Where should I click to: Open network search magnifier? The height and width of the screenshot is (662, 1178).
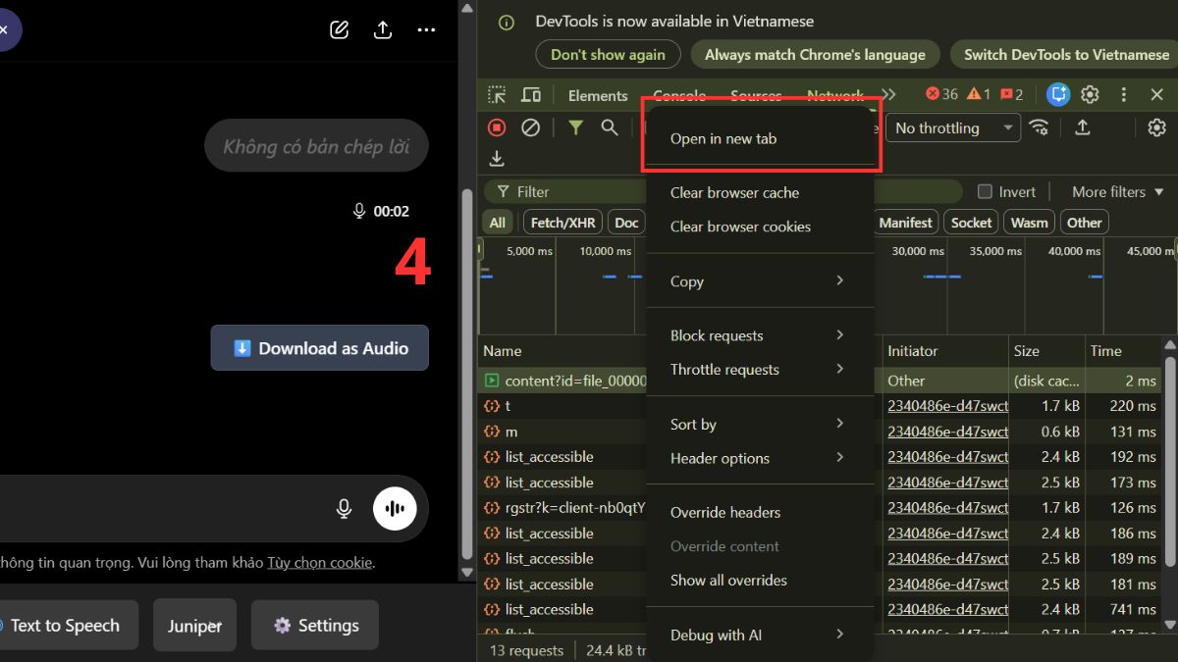(610, 127)
